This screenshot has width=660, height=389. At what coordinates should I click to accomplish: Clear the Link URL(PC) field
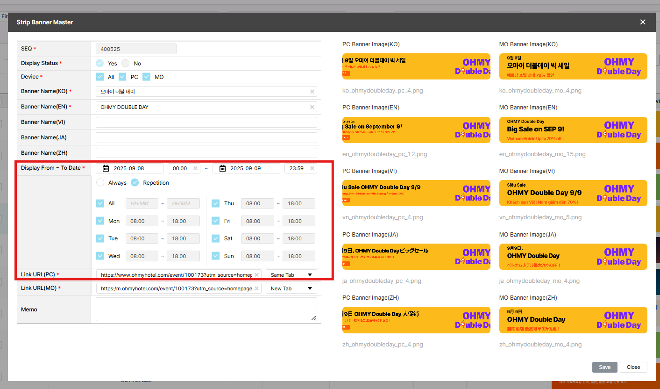coord(256,275)
